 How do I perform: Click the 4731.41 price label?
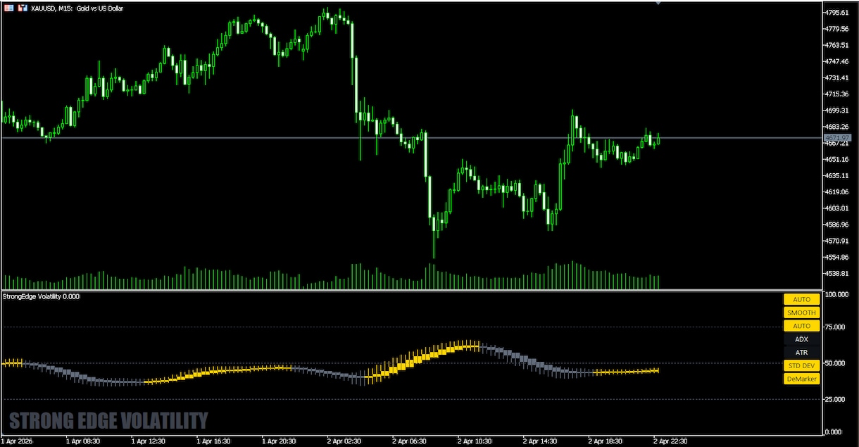click(837, 77)
